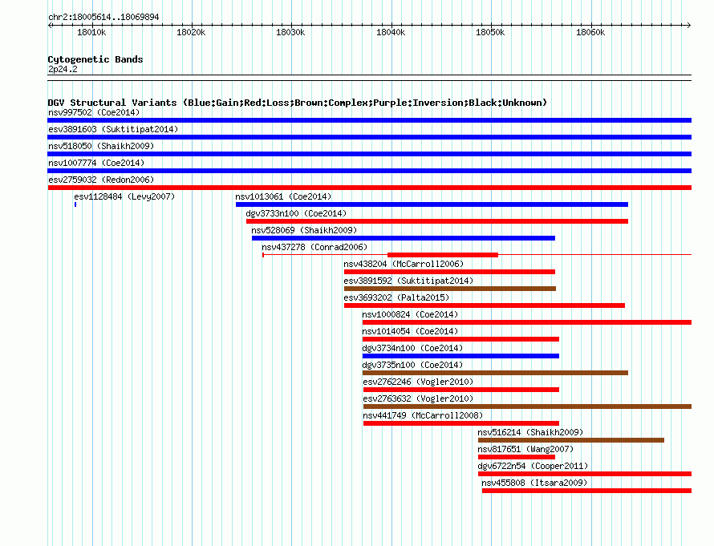Click the red bar under nsv438204

(449, 272)
